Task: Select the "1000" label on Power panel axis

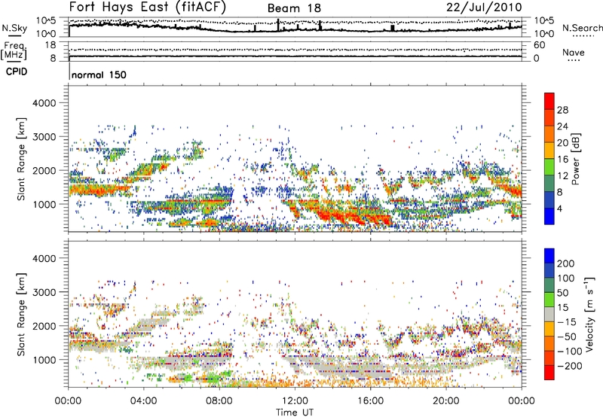Action: click(44, 204)
